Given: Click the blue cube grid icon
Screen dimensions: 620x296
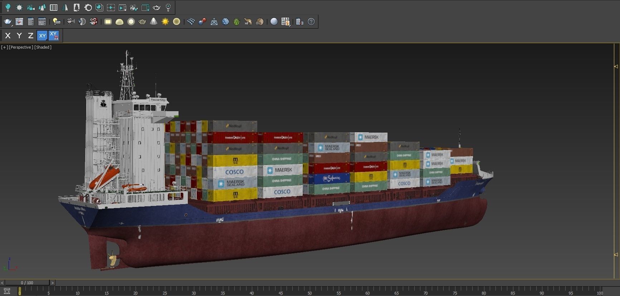Looking at the screenshot, I should [x=191, y=22].
